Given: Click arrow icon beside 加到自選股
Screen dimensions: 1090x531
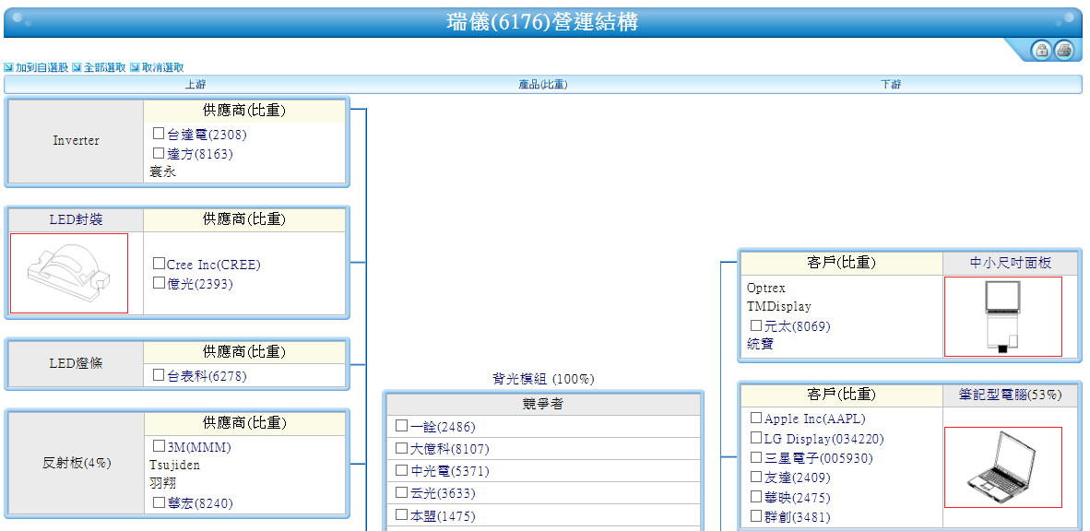Looking at the screenshot, I should [8, 67].
